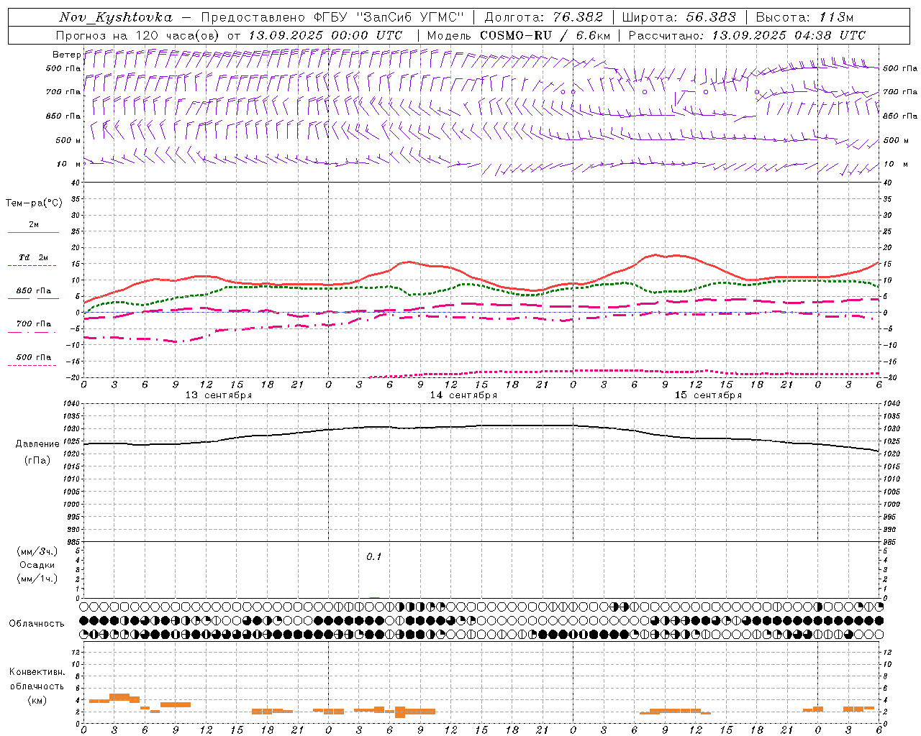Click the Тем-ра(°C) panel label

34,203
